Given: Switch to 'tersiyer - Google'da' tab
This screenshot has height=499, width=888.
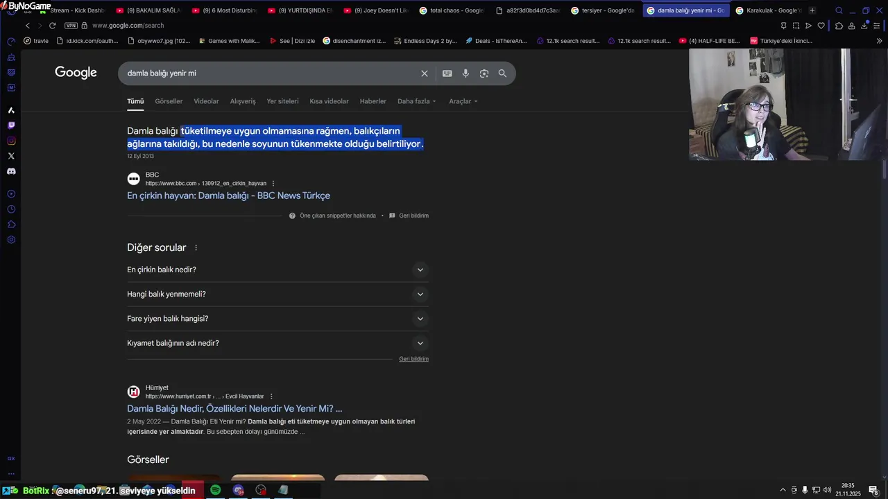Looking at the screenshot, I should (603, 10).
